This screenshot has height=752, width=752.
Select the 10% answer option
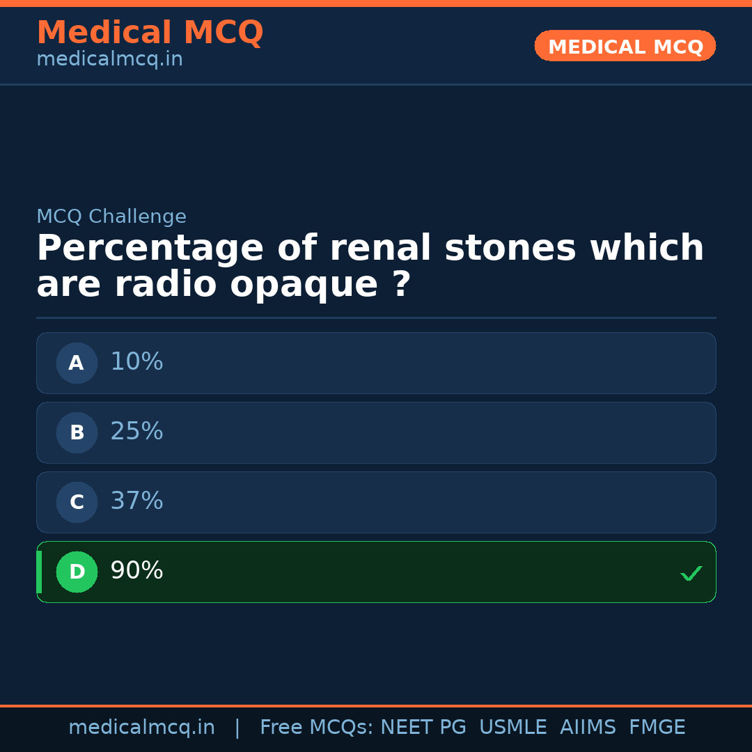pyautogui.click(x=376, y=363)
